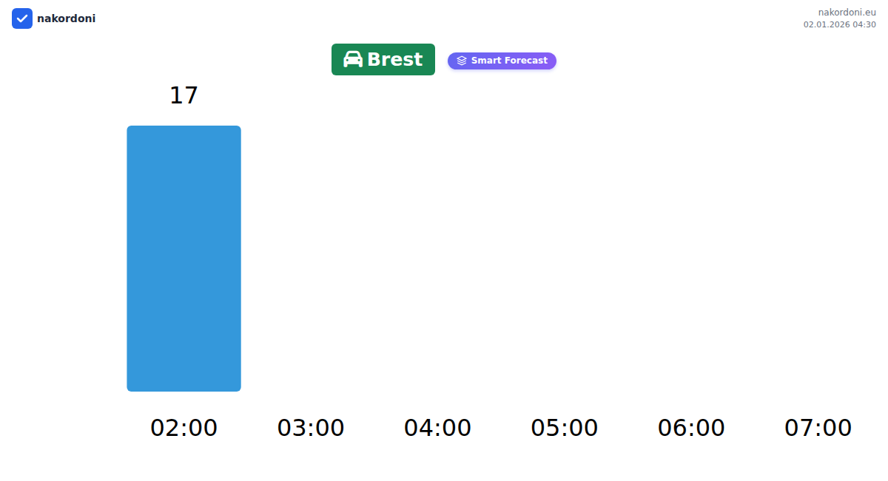Select the 03:00 time label
Viewport: 888px width, 481px height.
pyautogui.click(x=311, y=428)
